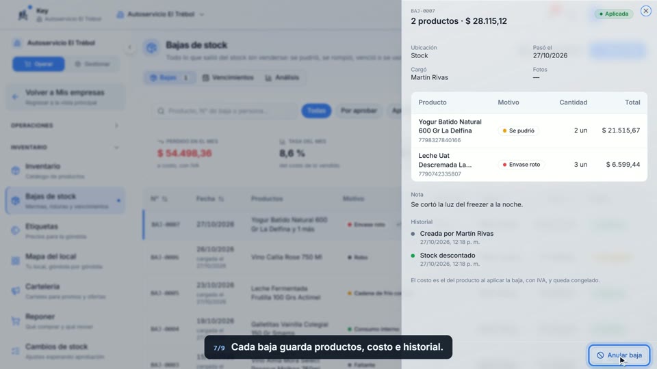Image resolution: width=657 pixels, height=369 pixels.
Task: Open Cambios de stock in the sidebar
Action: (66, 351)
